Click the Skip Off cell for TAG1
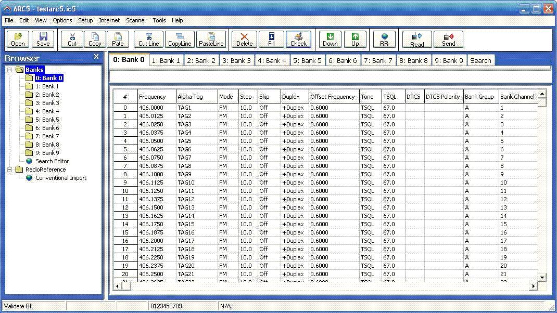This screenshot has height=313, width=557. (269, 108)
